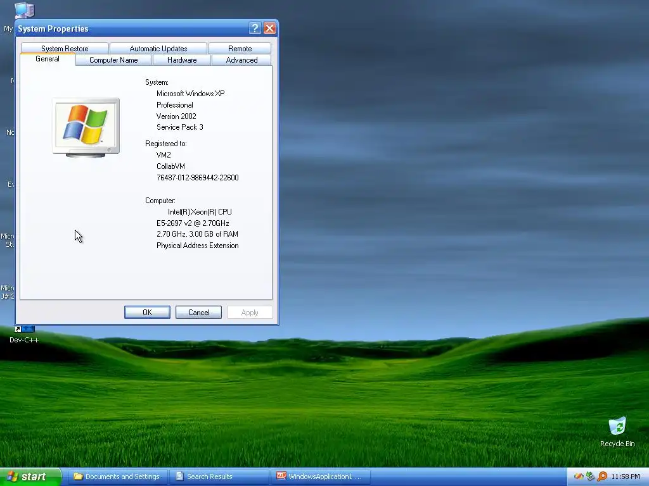Click the 'Version 2002' text
This screenshot has width=649, height=486.
click(x=176, y=116)
